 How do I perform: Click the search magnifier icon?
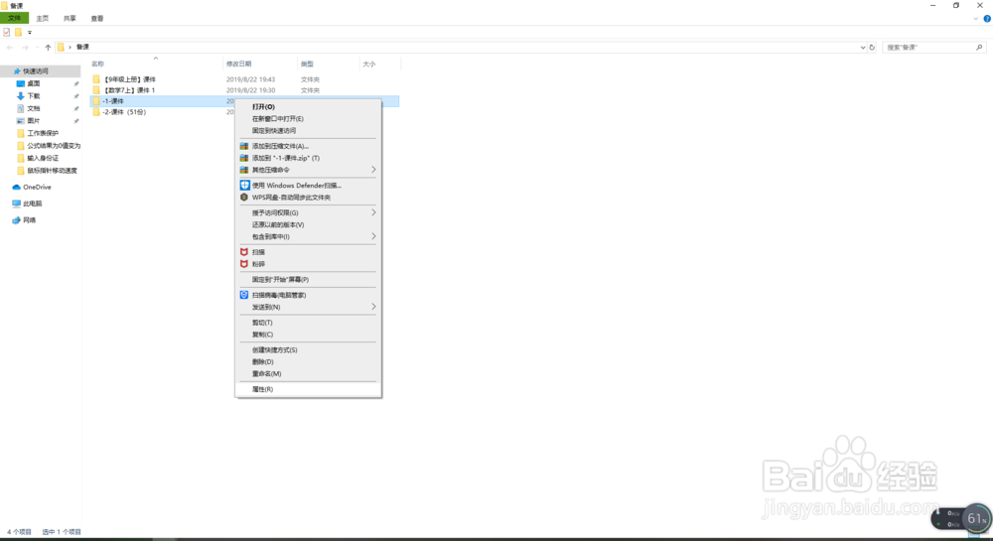point(979,48)
